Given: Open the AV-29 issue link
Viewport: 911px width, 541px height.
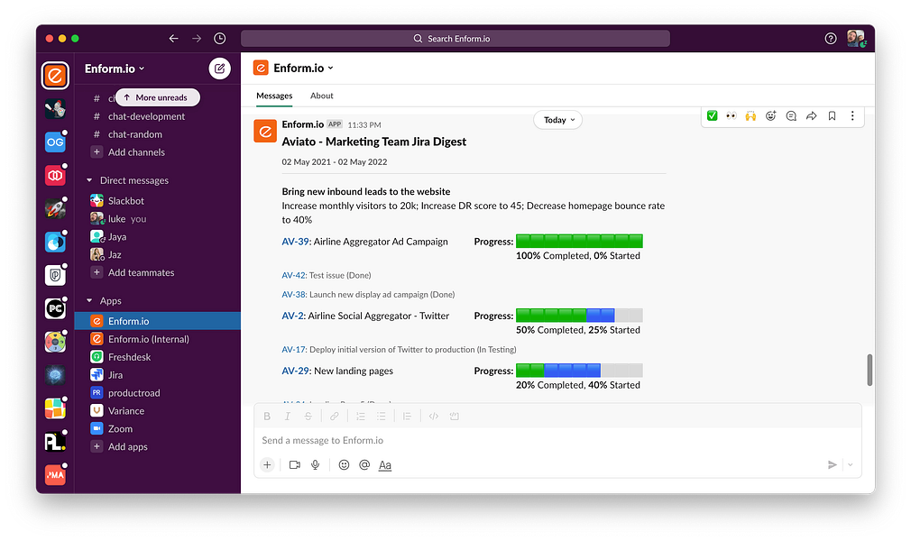Looking at the screenshot, I should 295,371.
